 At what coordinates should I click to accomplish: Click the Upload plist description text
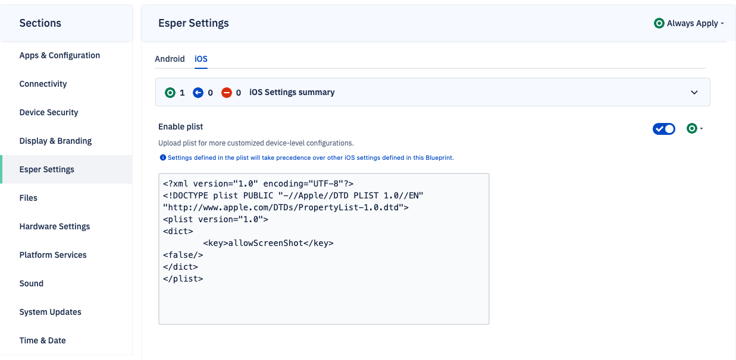coord(256,143)
